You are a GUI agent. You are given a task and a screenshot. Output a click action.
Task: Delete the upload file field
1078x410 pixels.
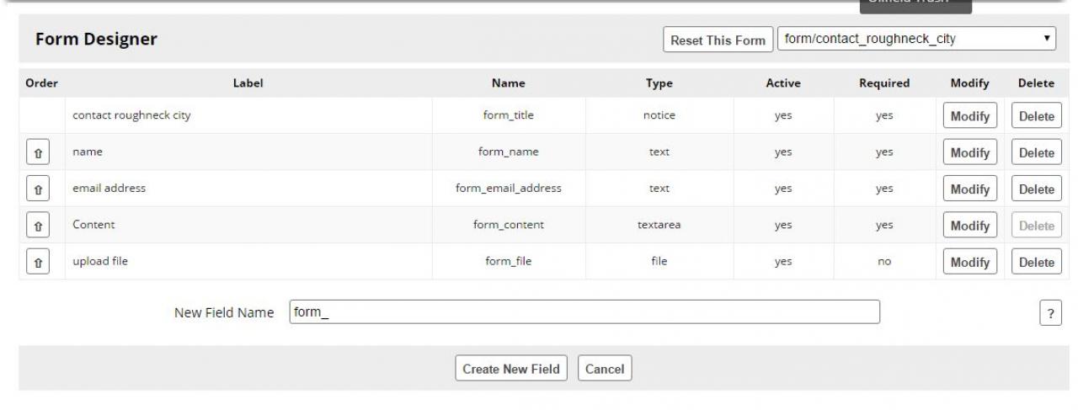[x=1036, y=263]
